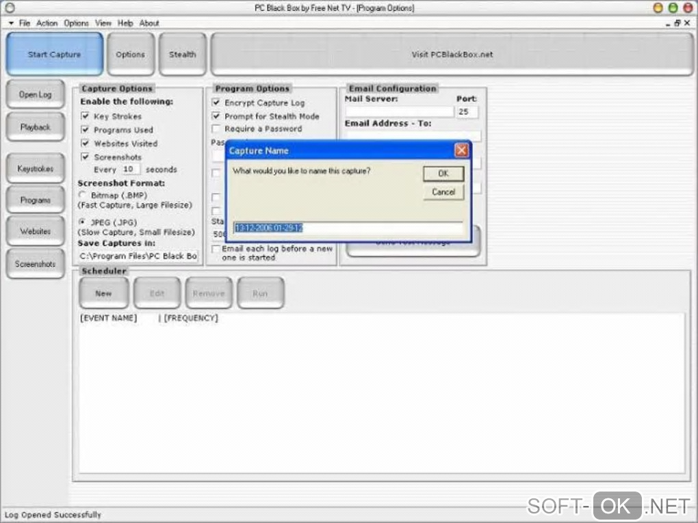The height and width of the screenshot is (523, 698).
Task: Click the Start Capture button
Action: pyautogui.click(x=54, y=54)
